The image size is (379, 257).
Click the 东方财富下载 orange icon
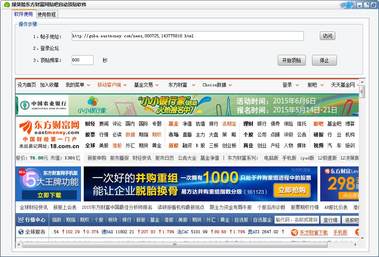click(x=294, y=232)
